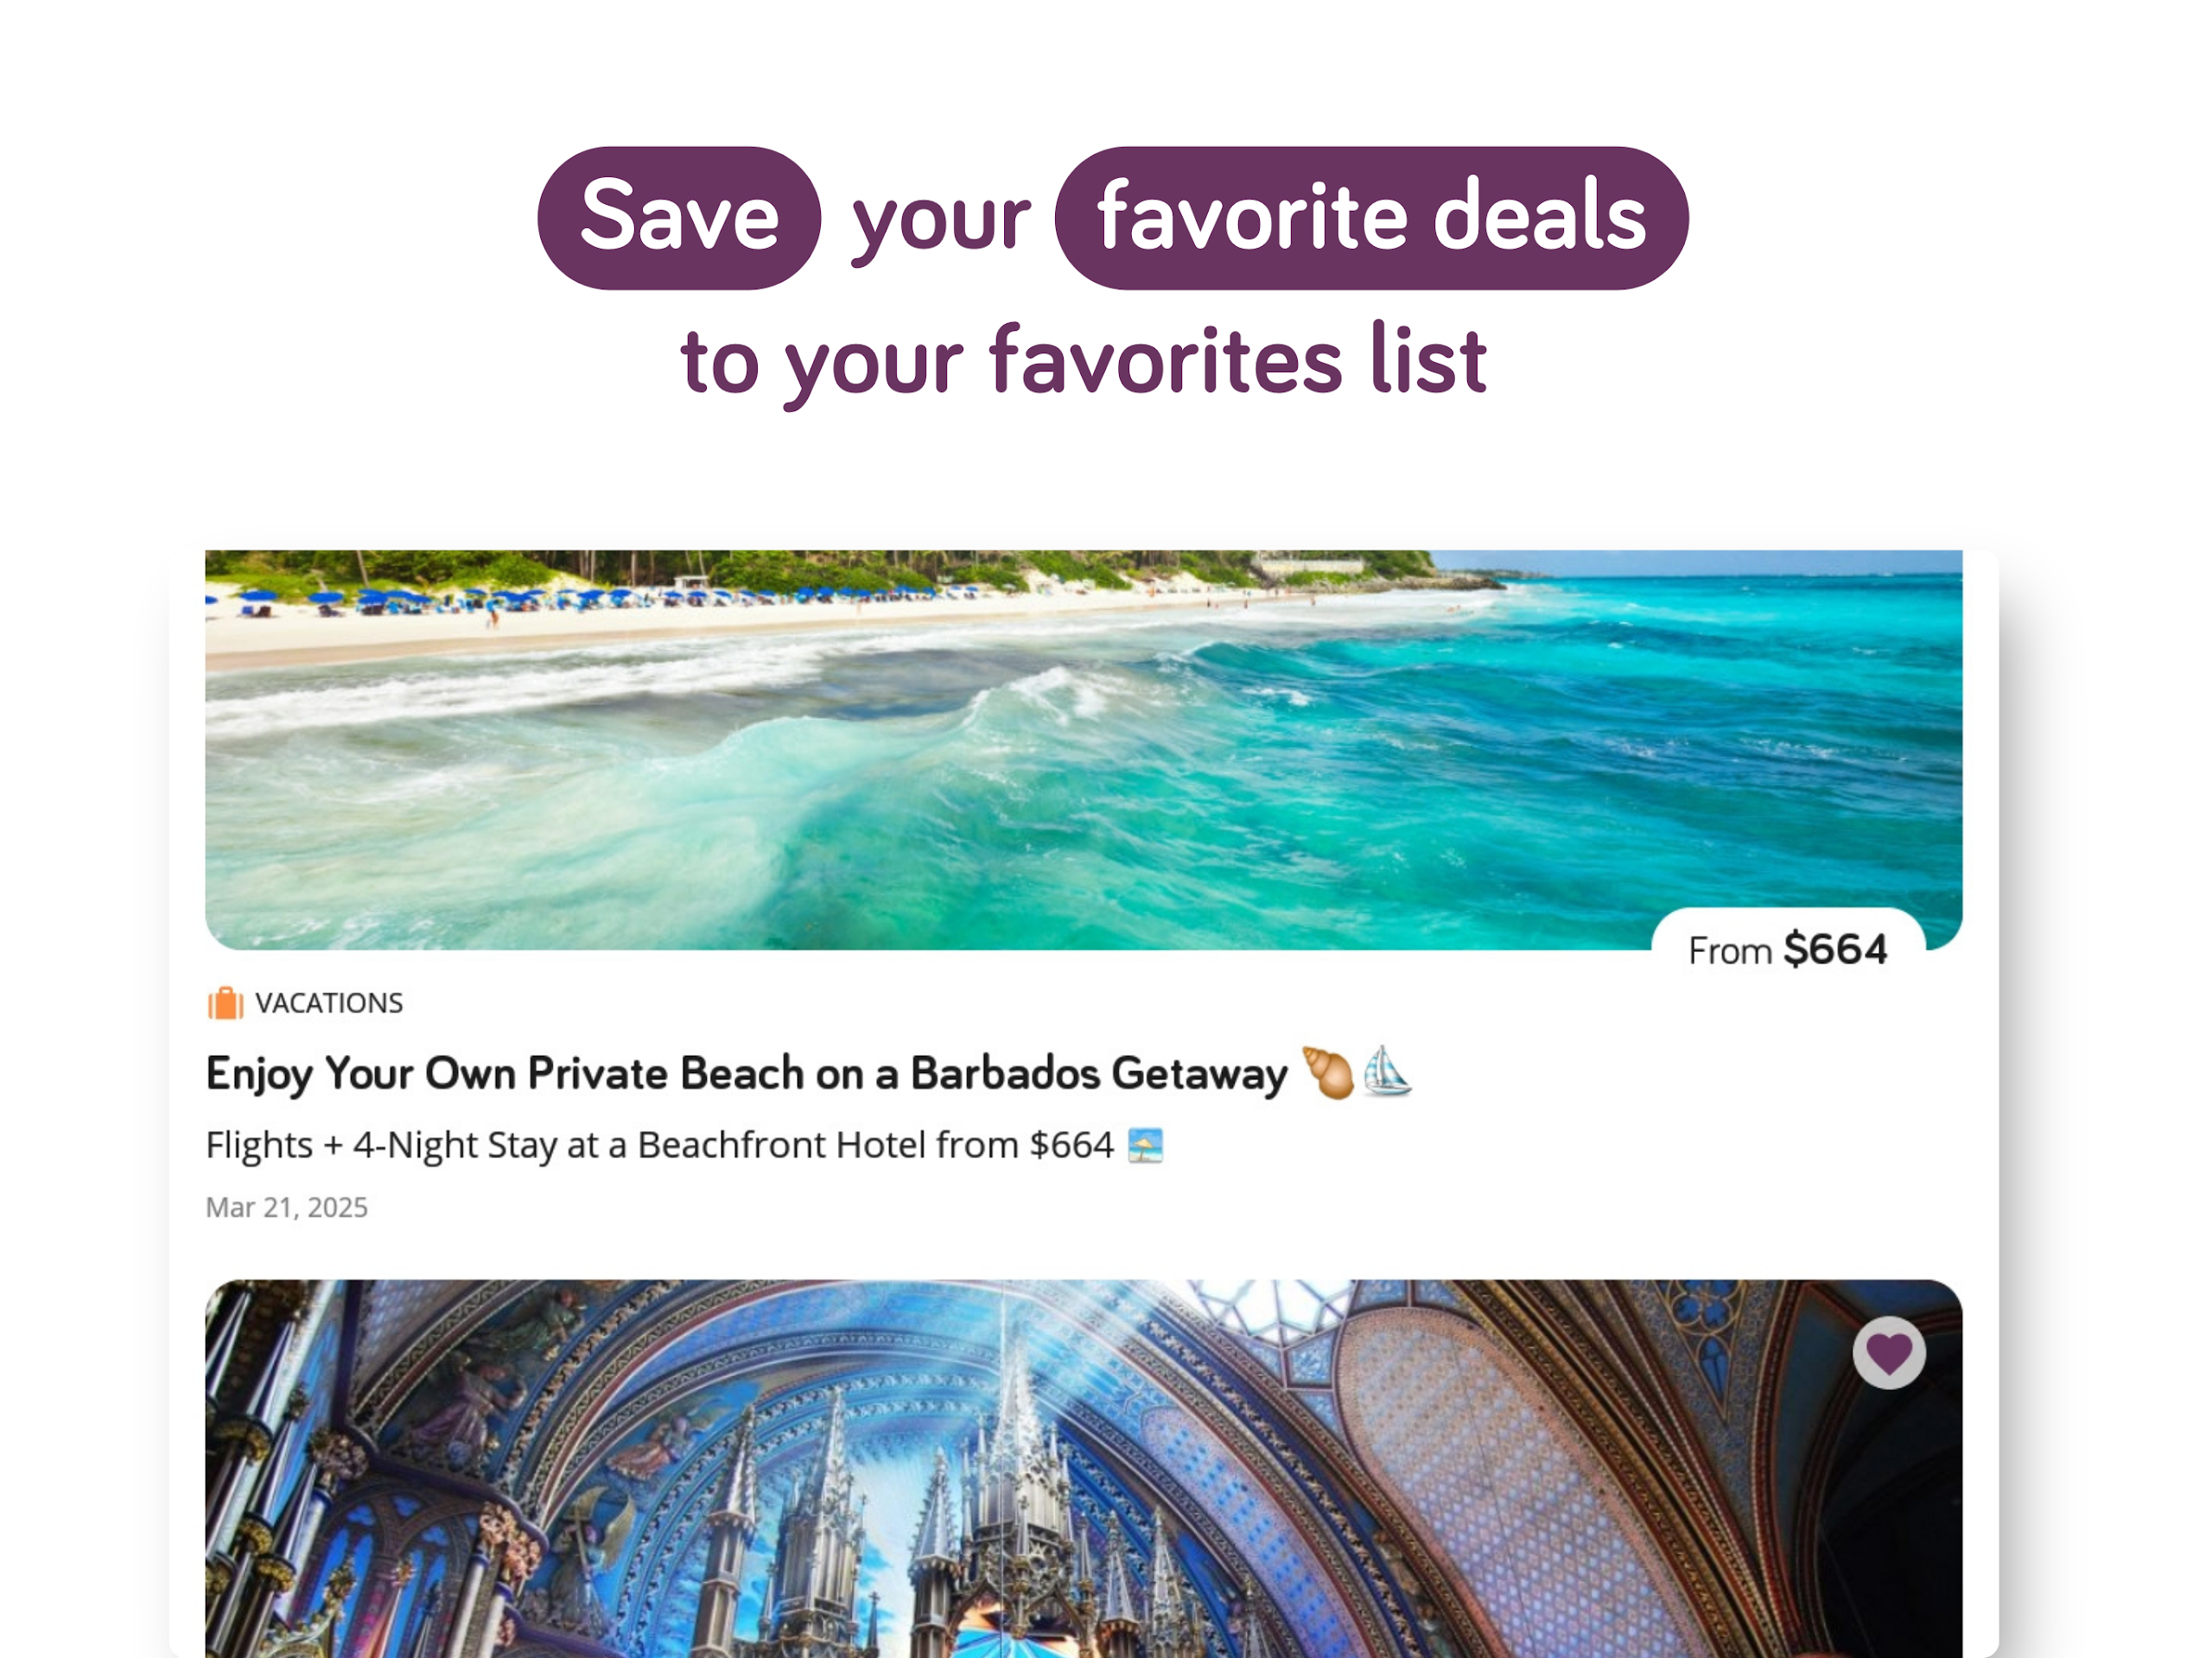
Task: Click the sailboat emoji in the title
Action: tap(1387, 1071)
